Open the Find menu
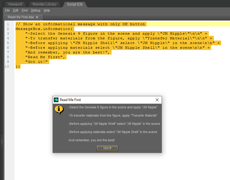Screen dimensions: 230x180 coord(24,10)
